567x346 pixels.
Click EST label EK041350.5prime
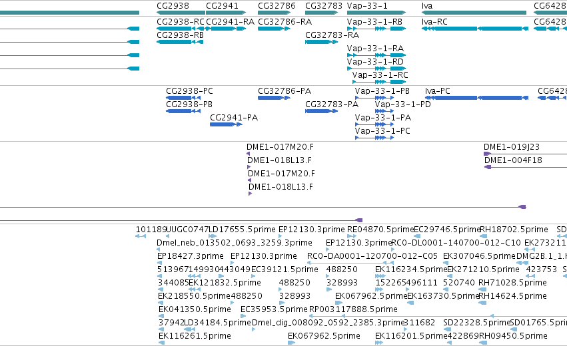(x=195, y=309)
